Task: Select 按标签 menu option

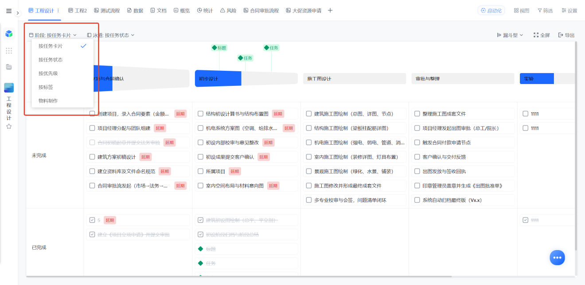Action: click(x=62, y=87)
